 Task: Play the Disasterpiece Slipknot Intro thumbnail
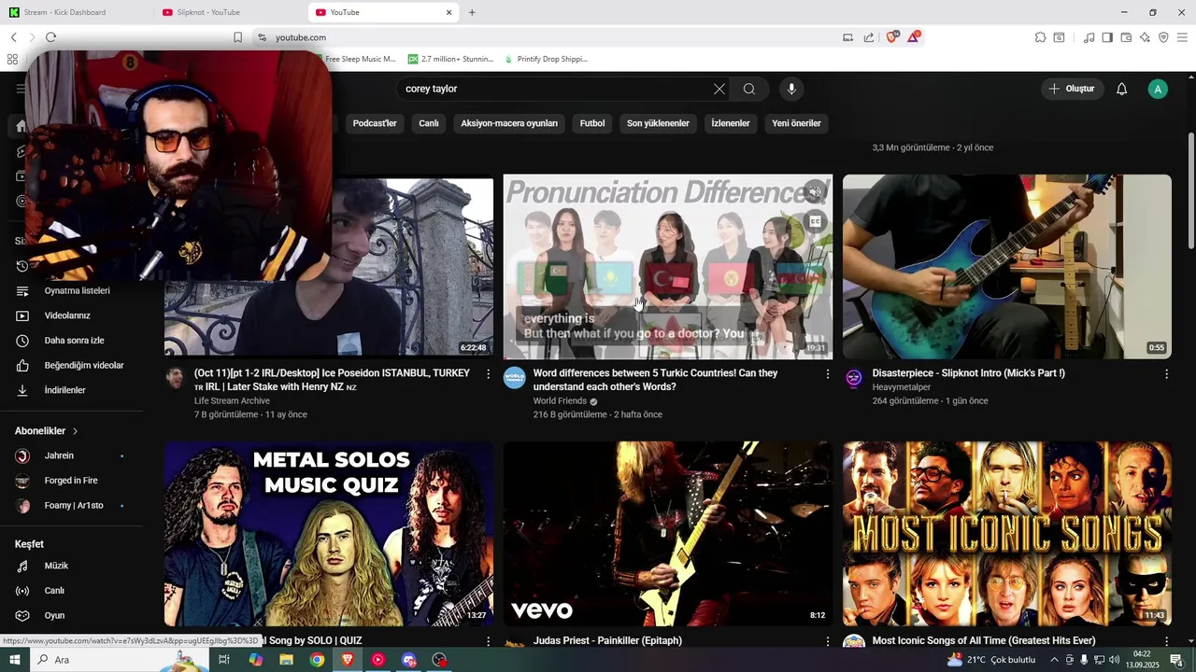[1007, 267]
